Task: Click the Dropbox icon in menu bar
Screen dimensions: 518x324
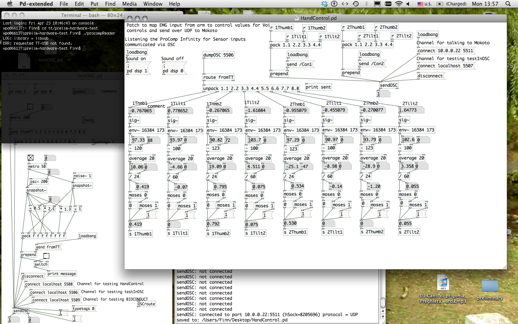Action: pyautogui.click(x=324, y=4)
